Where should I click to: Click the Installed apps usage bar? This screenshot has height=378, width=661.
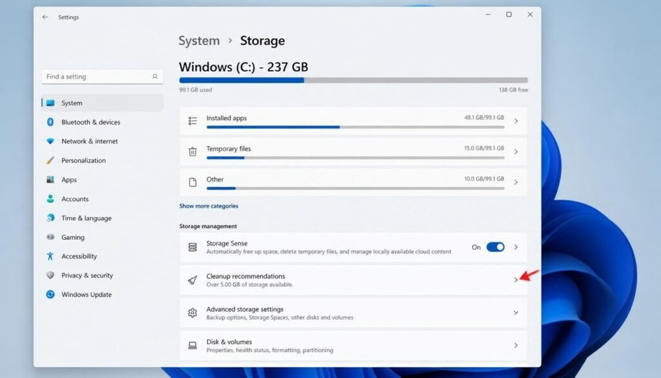tap(356, 127)
